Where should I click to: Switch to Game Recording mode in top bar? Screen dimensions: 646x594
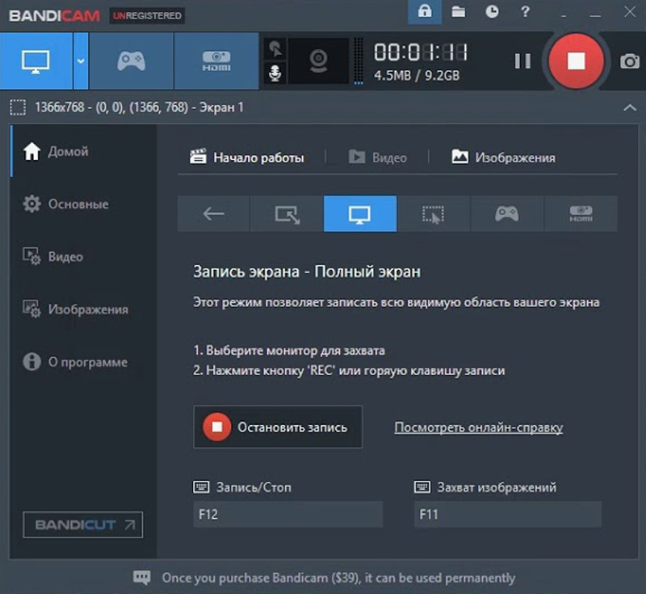[x=131, y=61]
